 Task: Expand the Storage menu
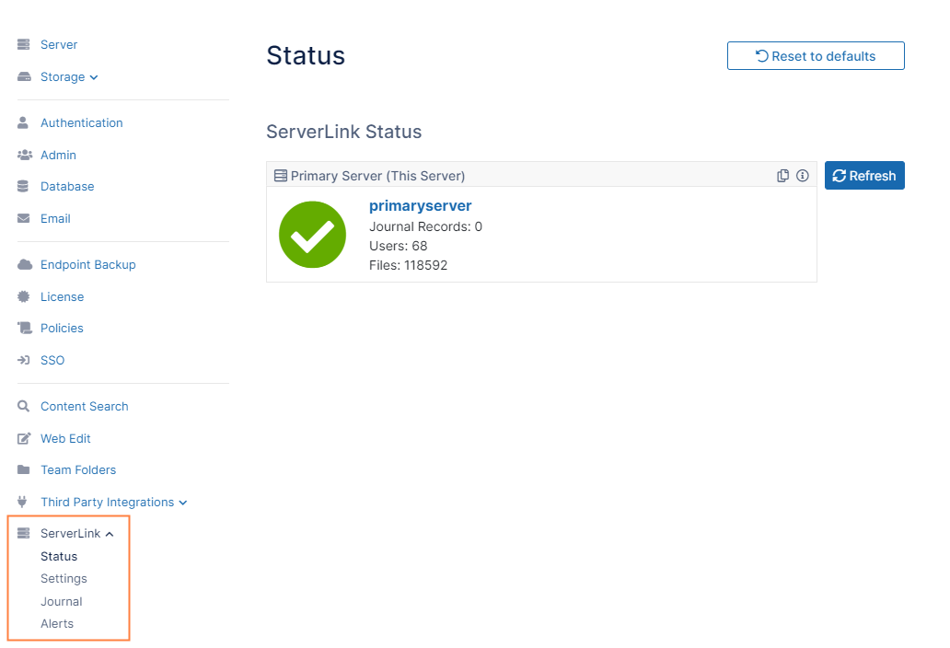(x=69, y=77)
